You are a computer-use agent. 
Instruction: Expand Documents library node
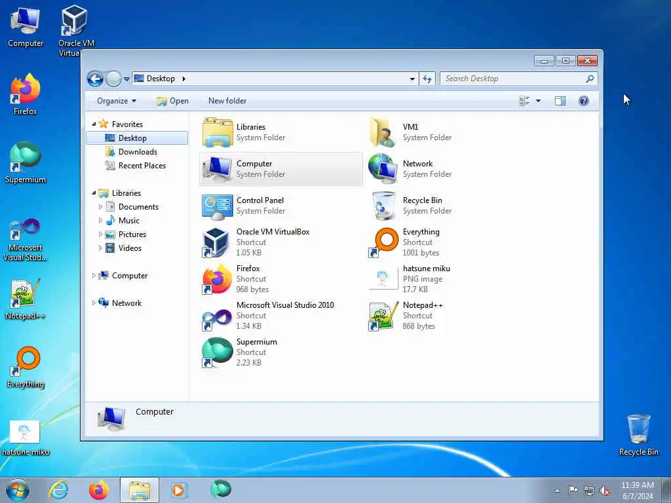pyautogui.click(x=100, y=206)
